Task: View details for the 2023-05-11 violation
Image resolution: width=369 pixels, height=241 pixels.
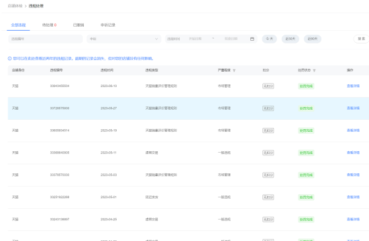Action: coord(353,153)
